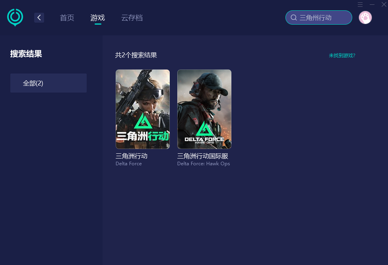This screenshot has width=388, height=265.
Task: Click the 共2个搜索结果 result count text
Action: coord(136,55)
